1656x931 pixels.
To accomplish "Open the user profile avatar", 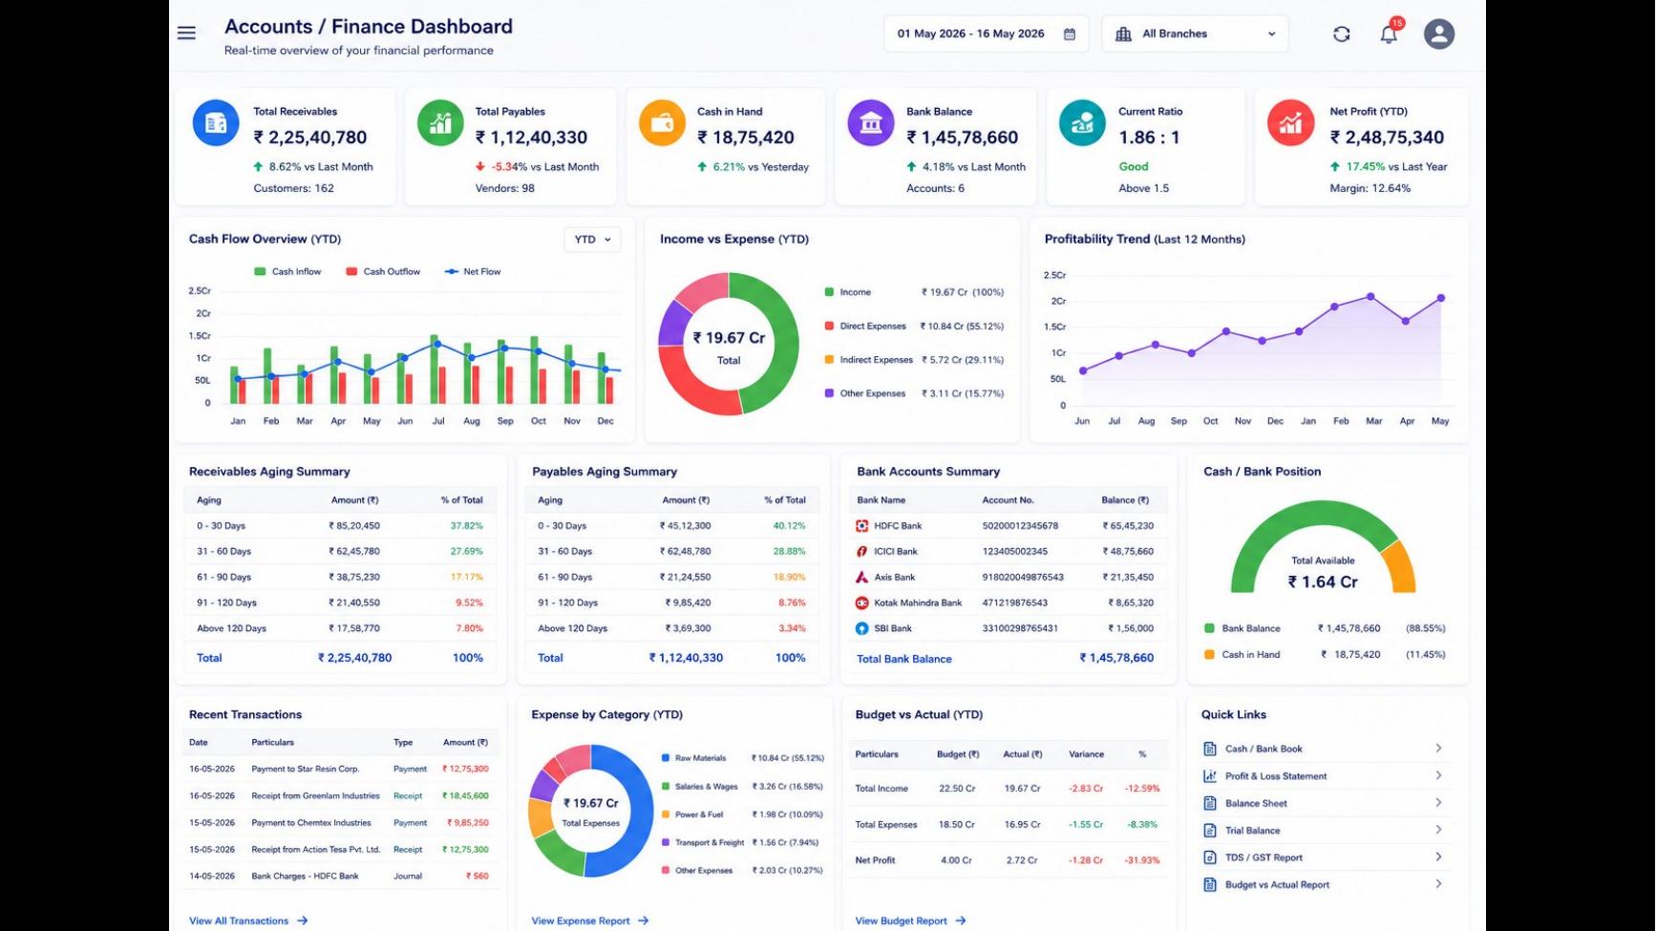I will (1438, 34).
